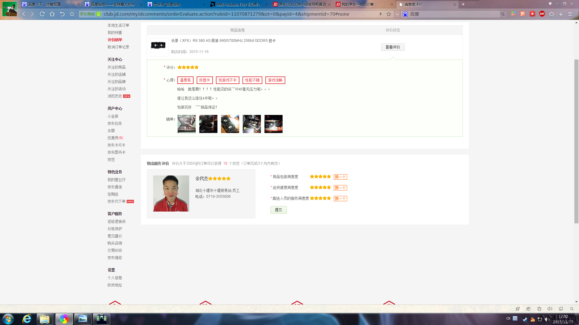
Task: Open the last review photo with red glow
Action: pyautogui.click(x=273, y=124)
